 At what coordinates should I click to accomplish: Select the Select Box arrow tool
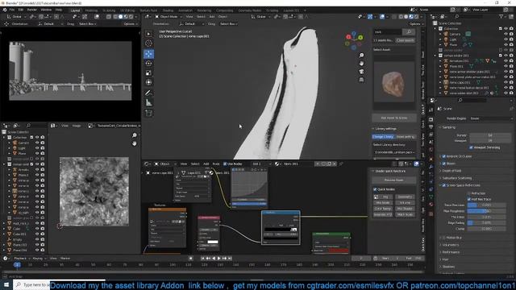(148, 34)
